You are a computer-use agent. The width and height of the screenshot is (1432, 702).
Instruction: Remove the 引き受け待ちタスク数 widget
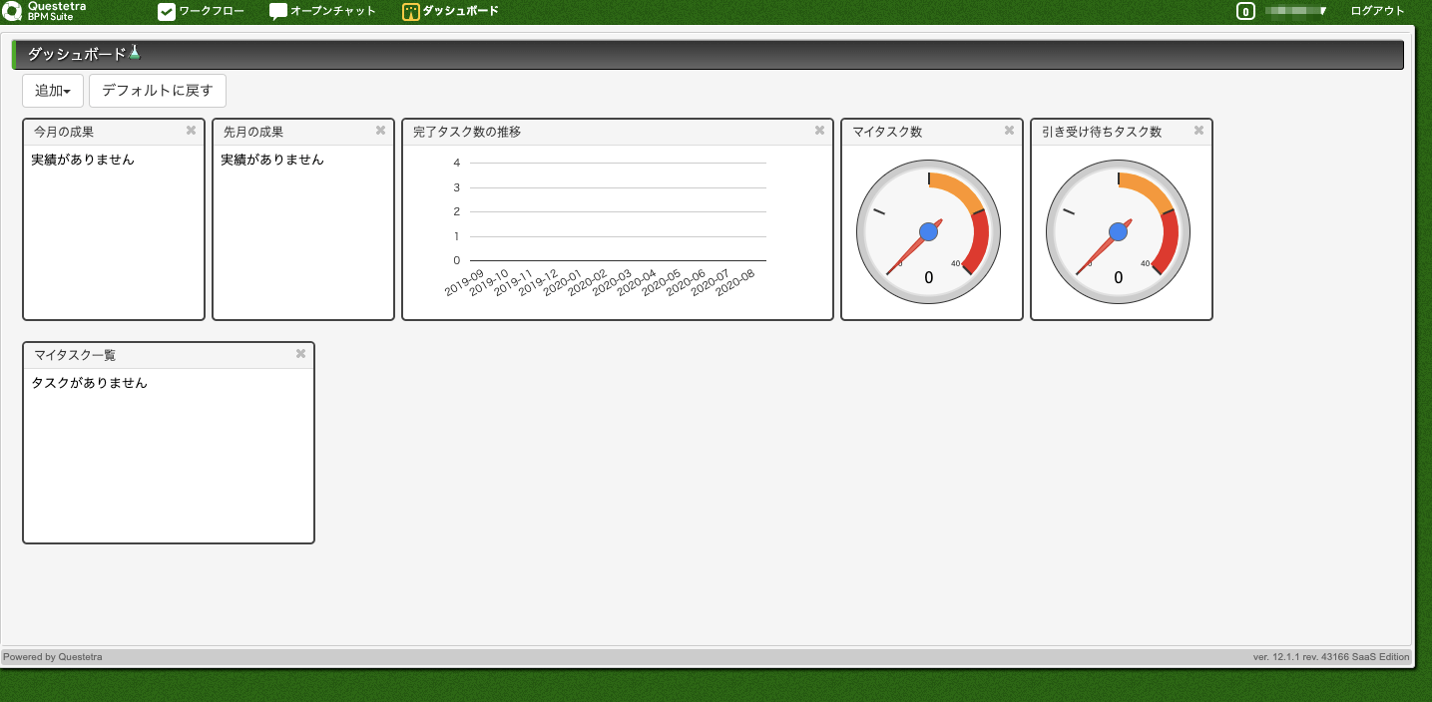click(1198, 131)
